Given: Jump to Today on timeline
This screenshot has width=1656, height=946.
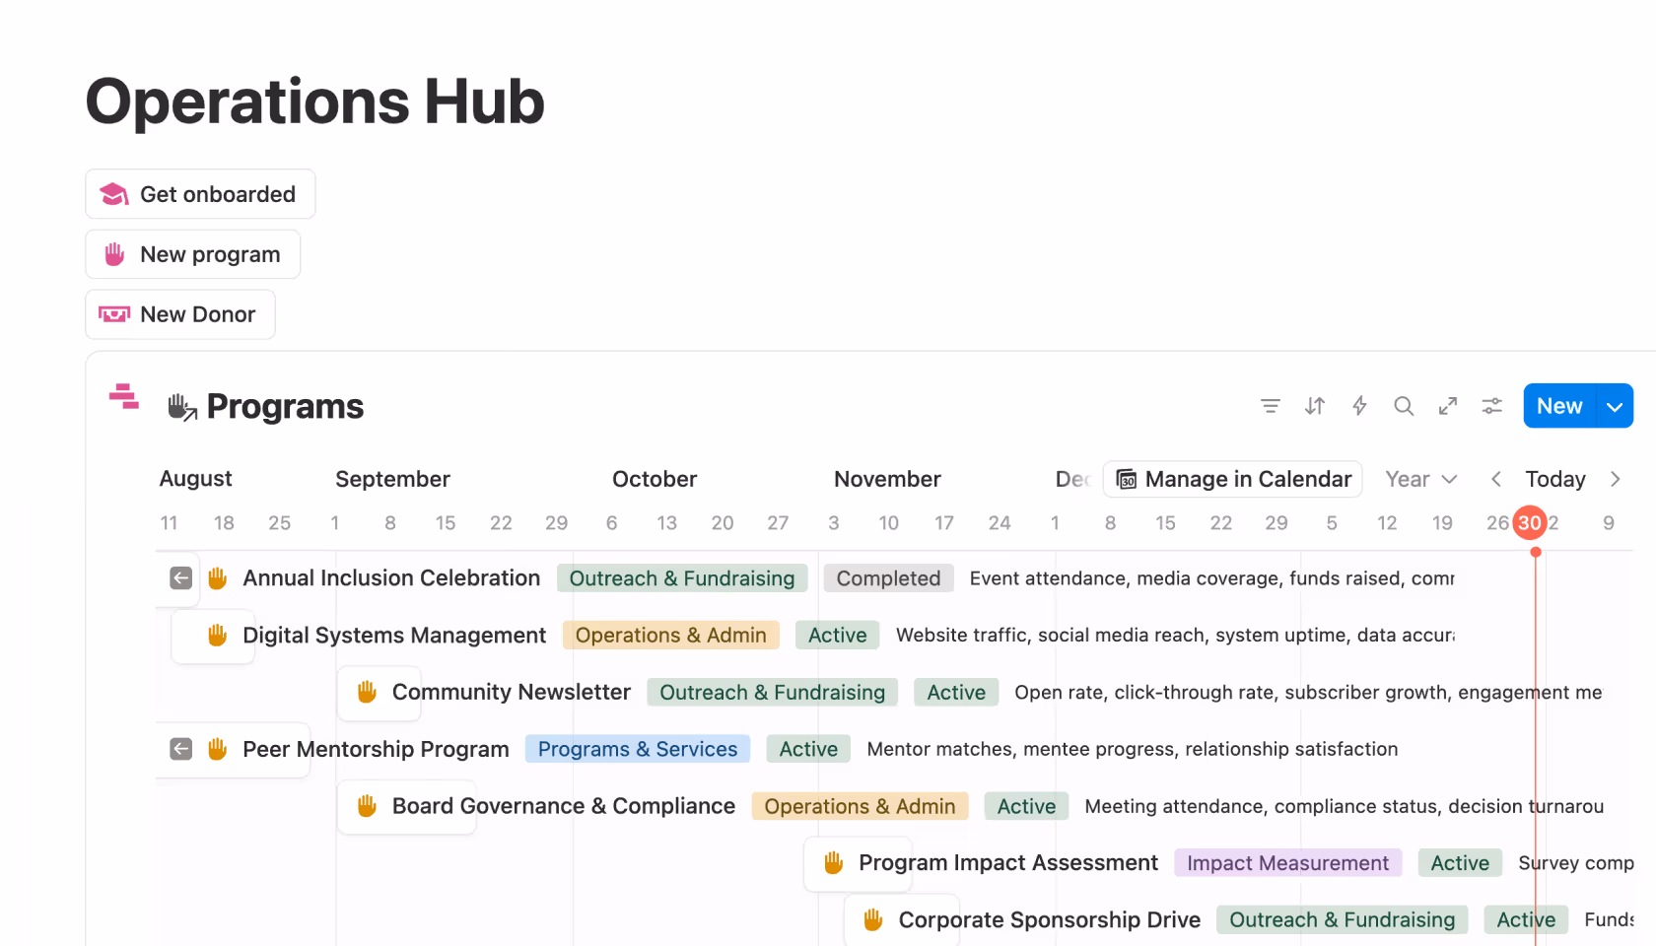Looking at the screenshot, I should click(1554, 479).
